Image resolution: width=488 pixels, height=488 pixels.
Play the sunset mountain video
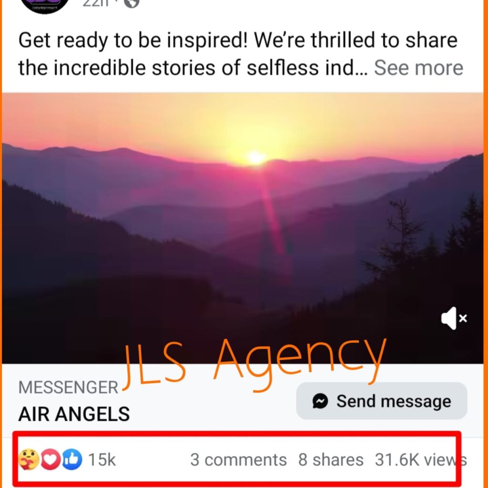[x=243, y=228]
